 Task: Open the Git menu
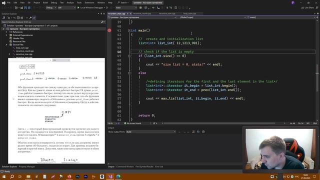coord(29,2)
